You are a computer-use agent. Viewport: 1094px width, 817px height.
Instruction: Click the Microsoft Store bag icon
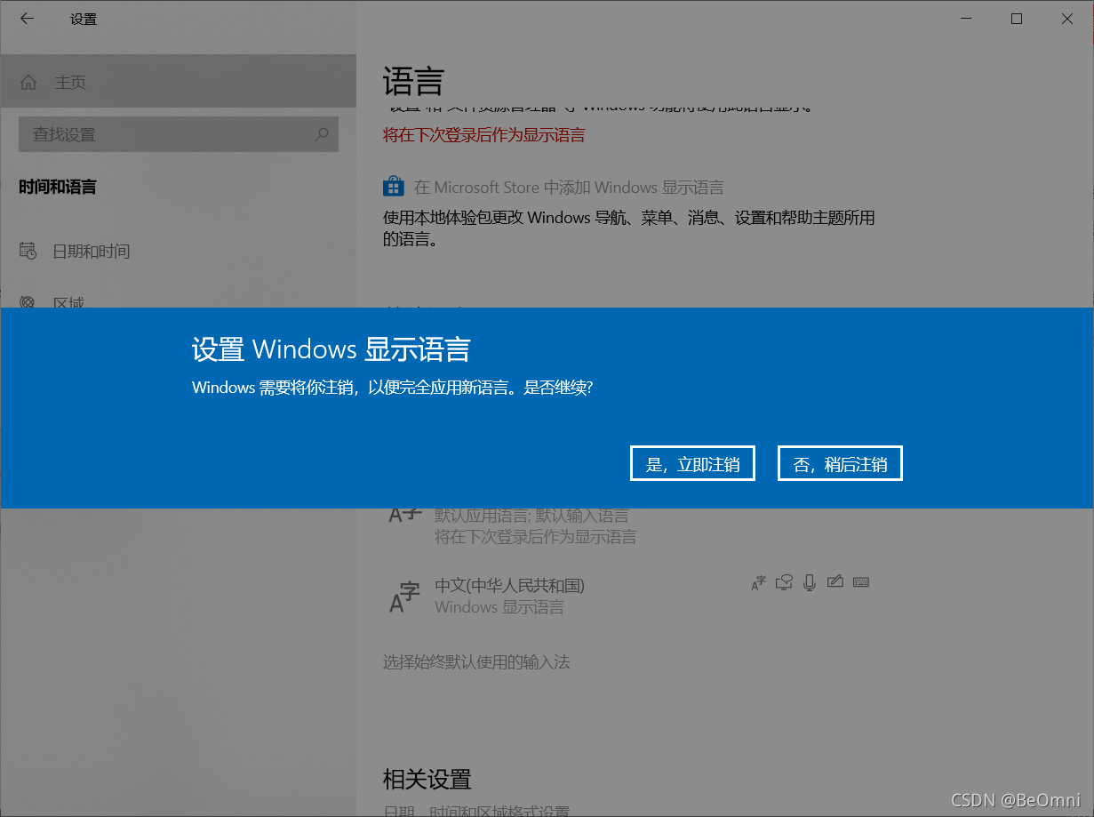[x=393, y=187]
